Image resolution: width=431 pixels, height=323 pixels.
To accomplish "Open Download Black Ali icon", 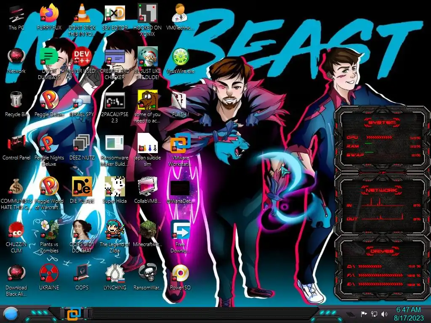I will point(16,273).
